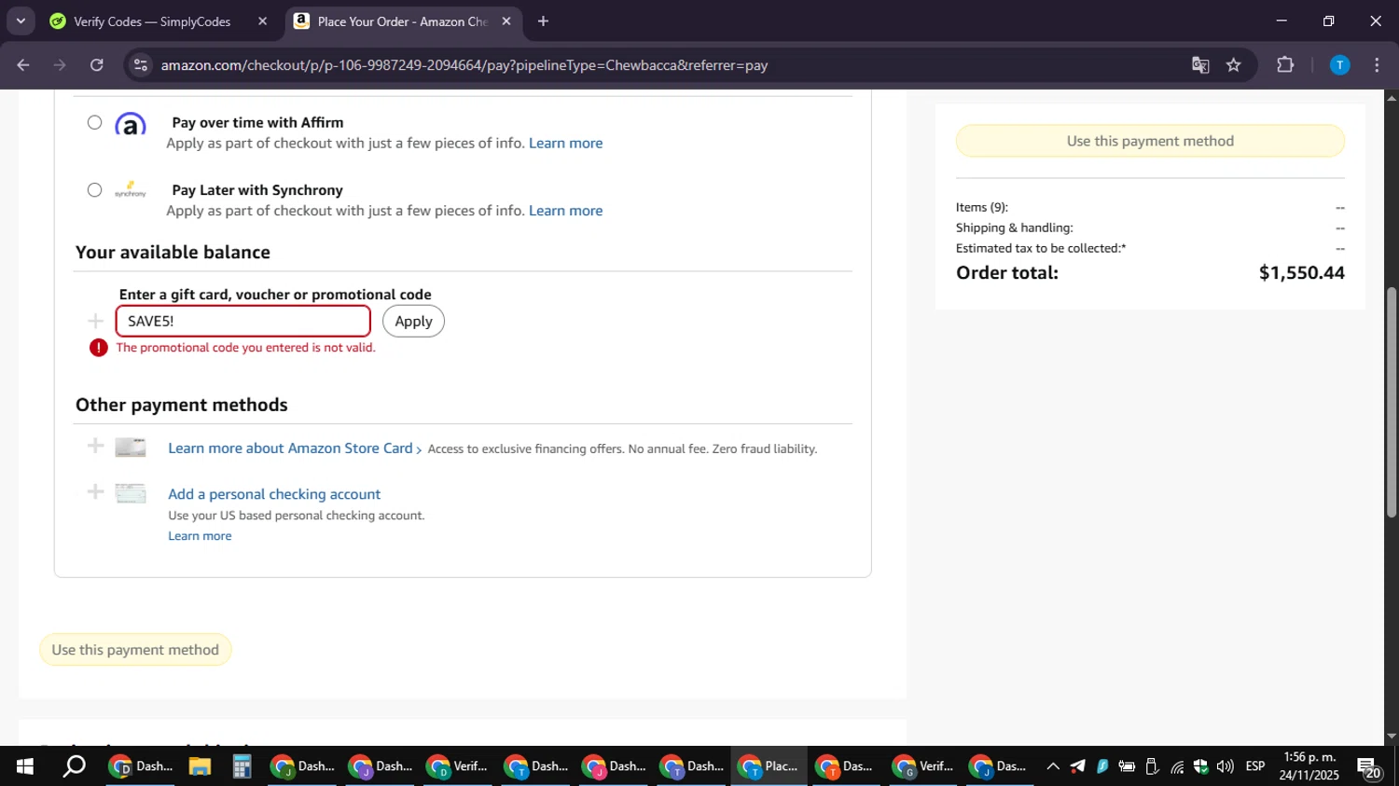The height and width of the screenshot is (786, 1399).
Task: Open a new browser tab
Action: click(x=543, y=21)
